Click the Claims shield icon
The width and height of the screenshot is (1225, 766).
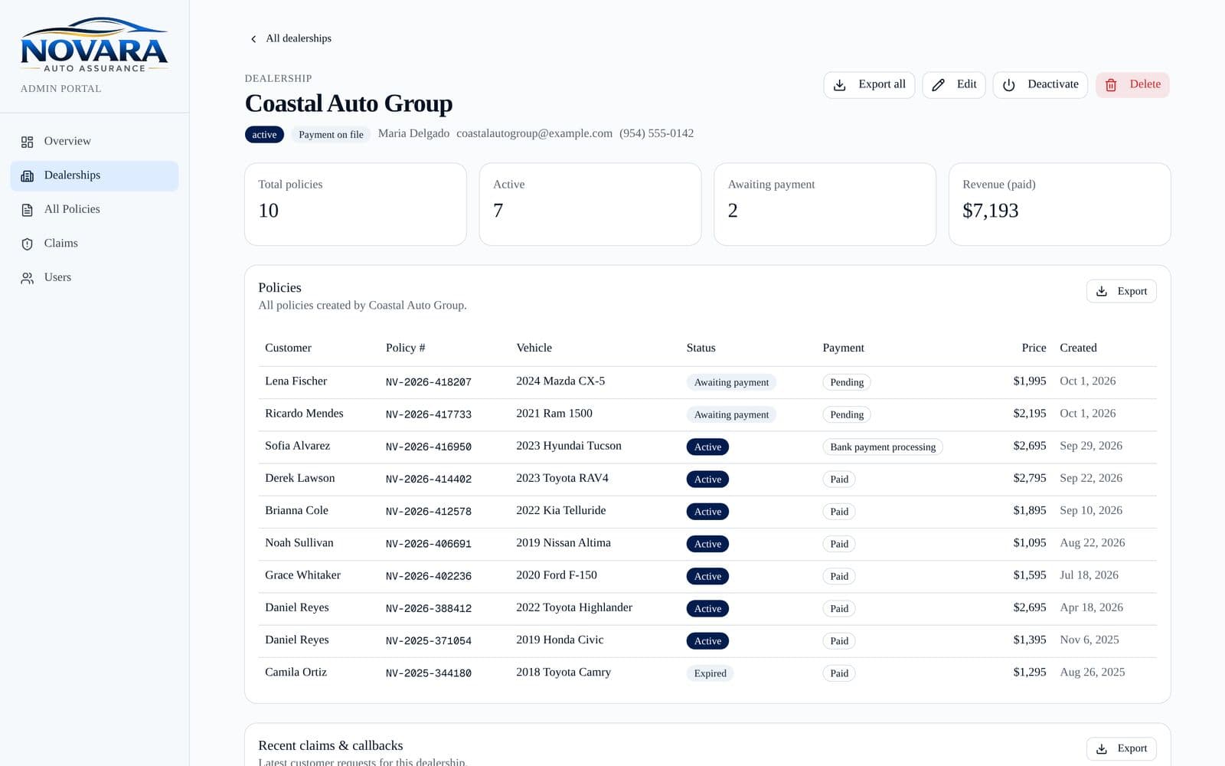point(28,244)
